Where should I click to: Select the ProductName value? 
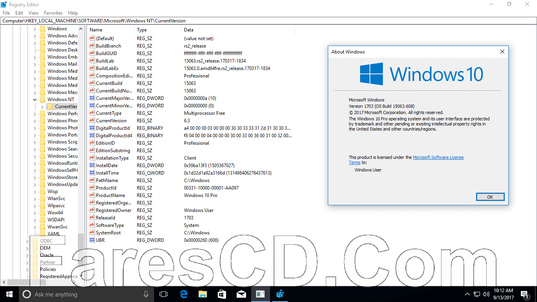[110, 195]
